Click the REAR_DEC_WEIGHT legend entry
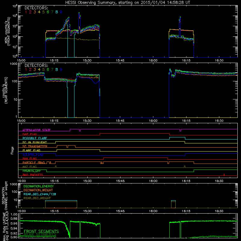This screenshot has height=241, width=241. 37,198
